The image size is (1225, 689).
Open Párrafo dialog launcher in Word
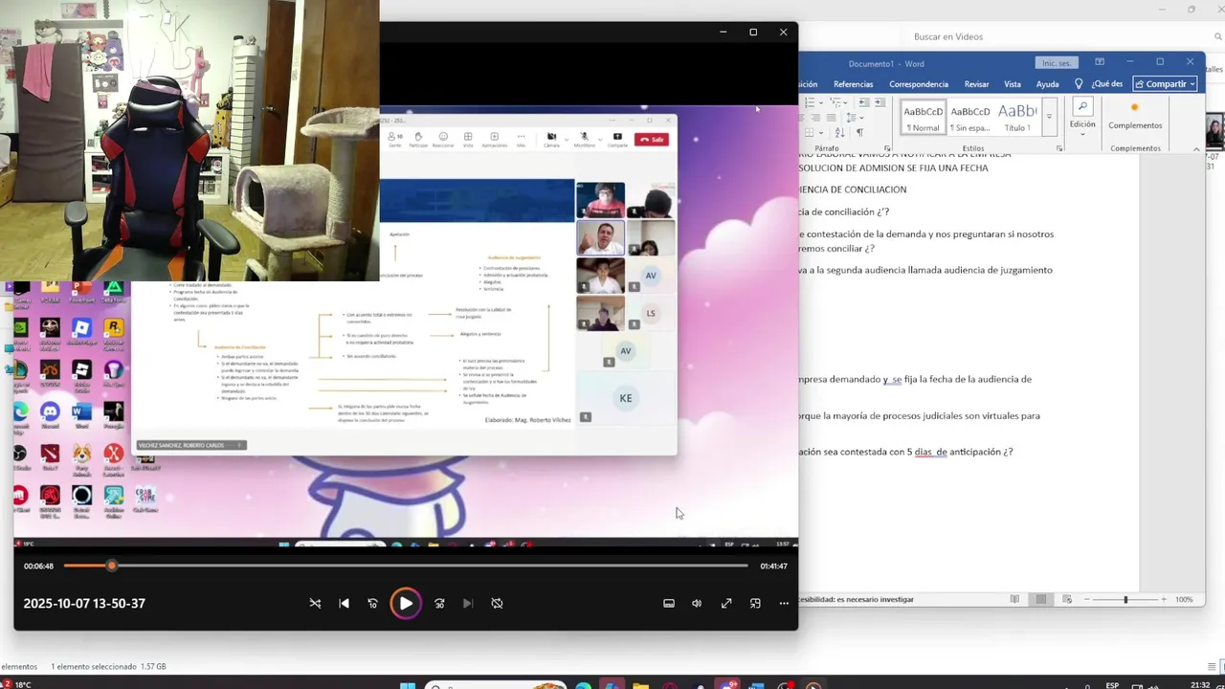pos(885,148)
